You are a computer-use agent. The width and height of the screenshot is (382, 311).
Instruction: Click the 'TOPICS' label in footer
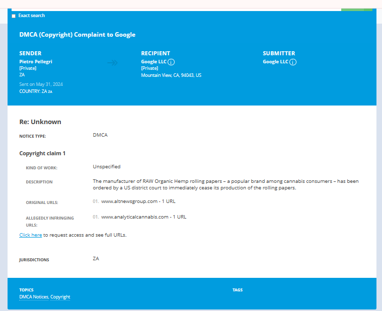[26, 290]
